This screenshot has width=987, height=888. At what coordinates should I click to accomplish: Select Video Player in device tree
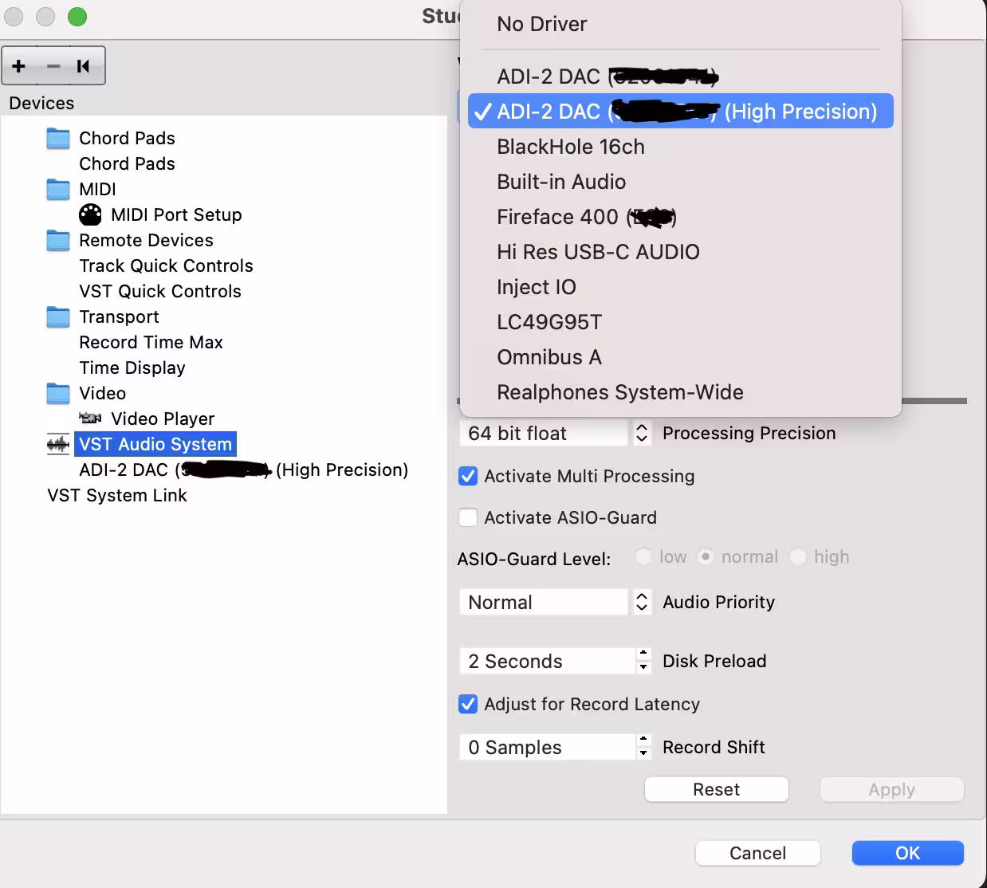pos(163,419)
